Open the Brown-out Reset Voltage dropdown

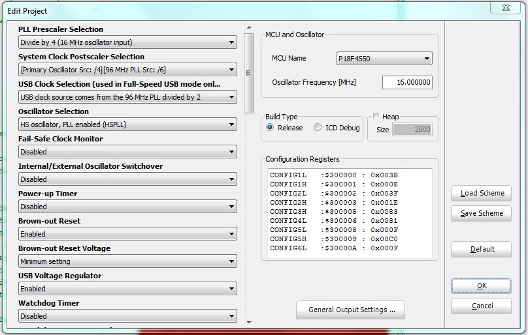(x=127, y=261)
